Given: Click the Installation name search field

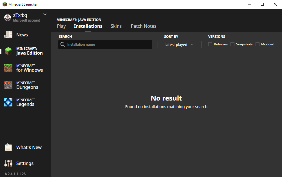Looking at the screenshot, I should 105,44.
